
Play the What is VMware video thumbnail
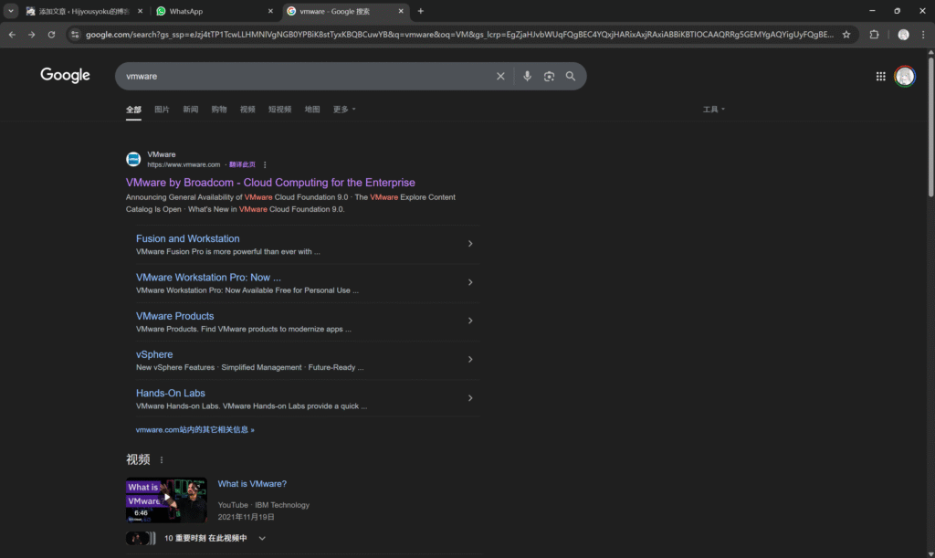(x=166, y=500)
